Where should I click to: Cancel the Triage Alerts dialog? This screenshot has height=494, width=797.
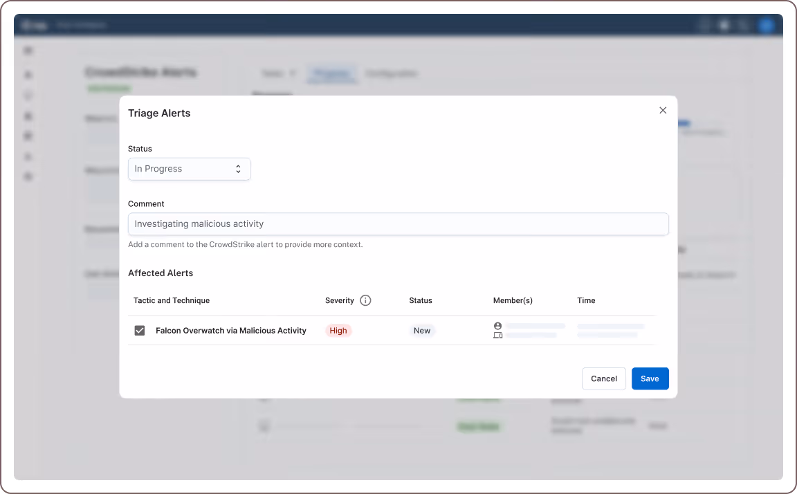coord(603,378)
